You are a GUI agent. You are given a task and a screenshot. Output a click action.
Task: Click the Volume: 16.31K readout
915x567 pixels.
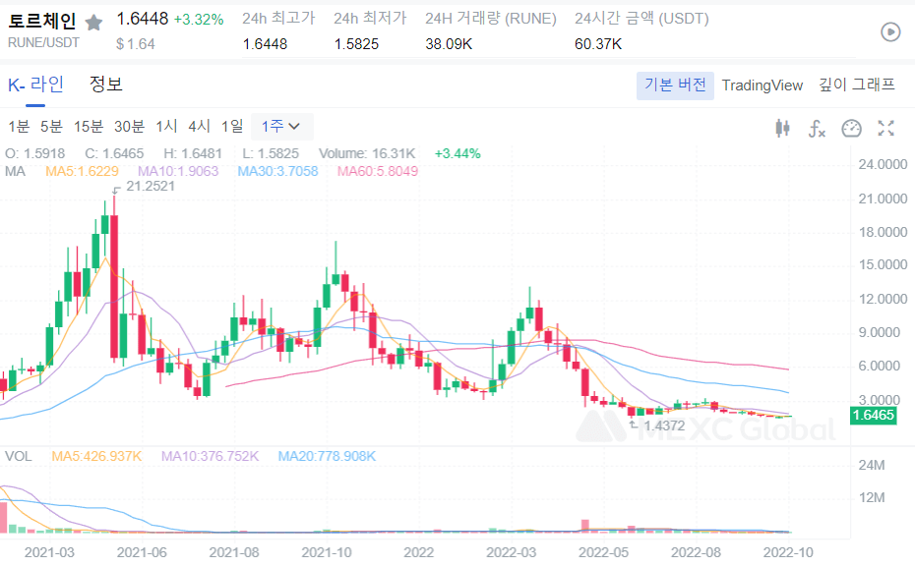367,154
